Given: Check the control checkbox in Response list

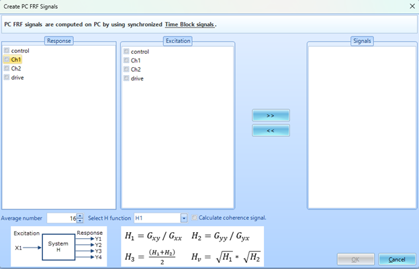Looking at the screenshot, I should coord(7,51).
